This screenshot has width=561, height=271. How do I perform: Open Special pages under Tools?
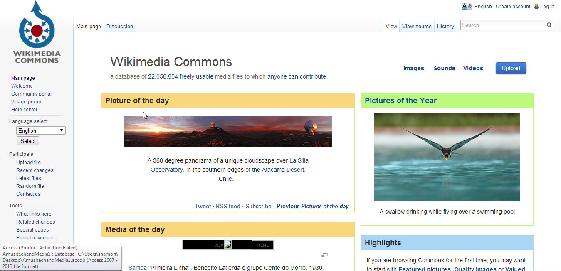pyautogui.click(x=32, y=230)
